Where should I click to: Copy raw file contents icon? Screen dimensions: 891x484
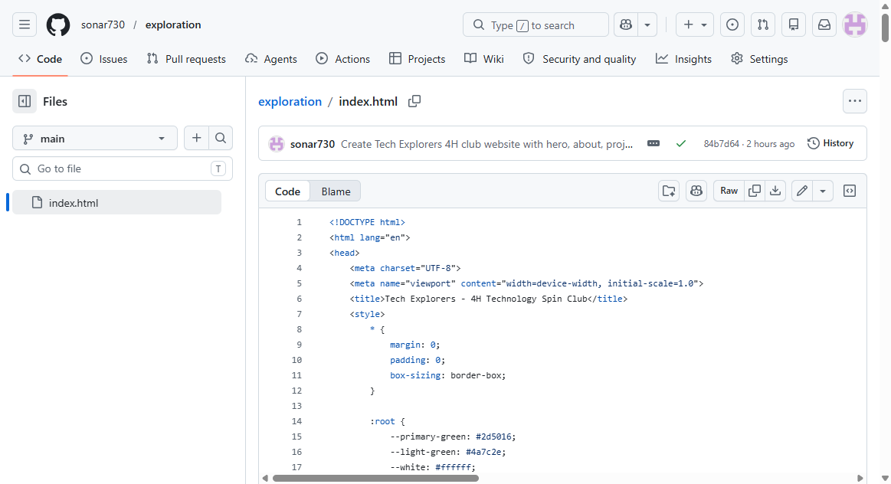[x=755, y=191]
